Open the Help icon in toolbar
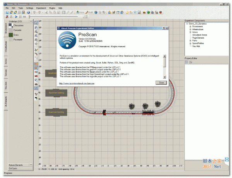 point(29,12)
